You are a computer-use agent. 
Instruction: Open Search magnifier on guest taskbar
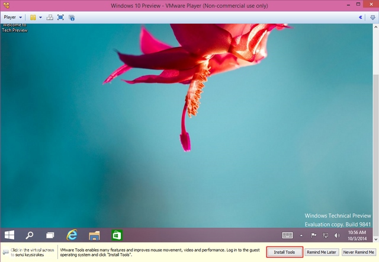(x=30, y=235)
